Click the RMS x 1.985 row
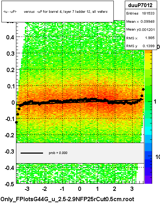Viewport: 160px width, 204px height. click(141, 38)
